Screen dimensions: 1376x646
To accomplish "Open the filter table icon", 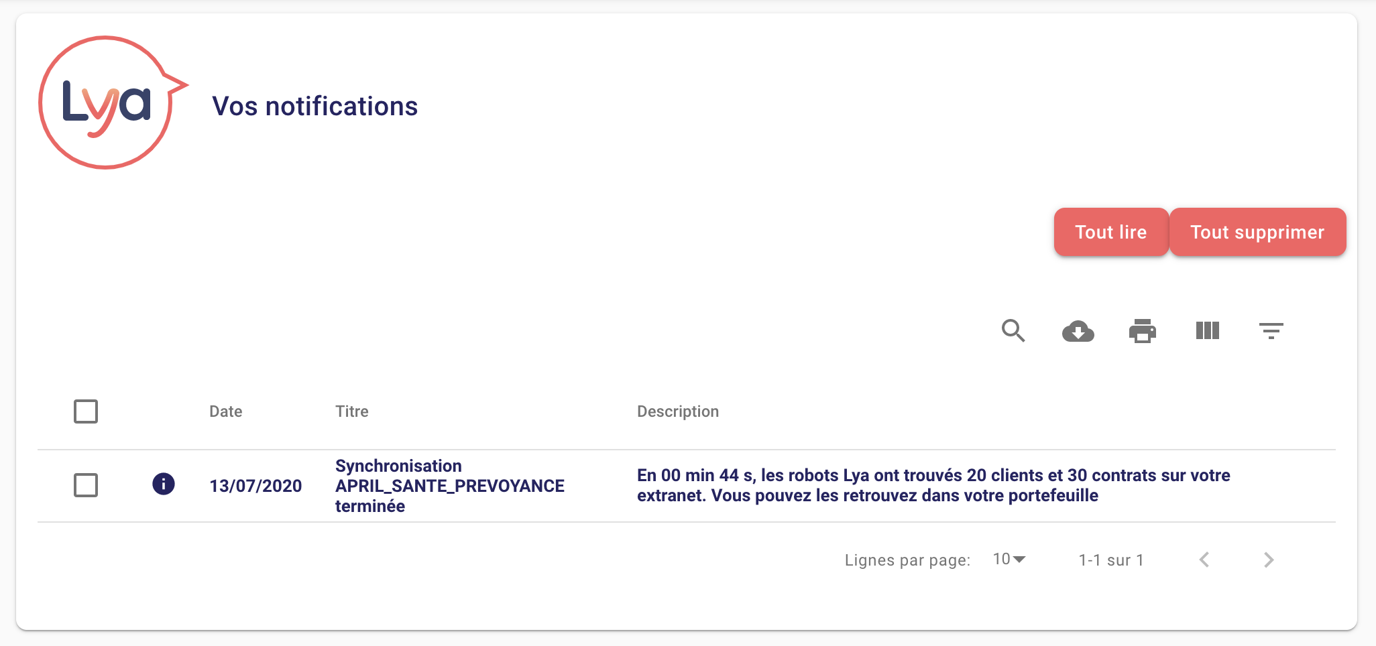I will pos(1271,331).
